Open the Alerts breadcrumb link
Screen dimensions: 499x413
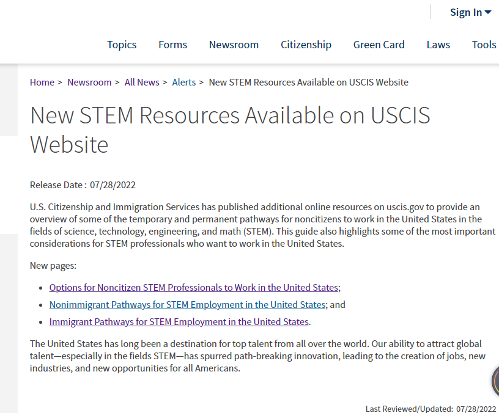pyautogui.click(x=184, y=82)
